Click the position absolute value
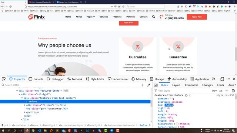Viewport: 237px width, 133px height. point(177,102)
